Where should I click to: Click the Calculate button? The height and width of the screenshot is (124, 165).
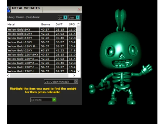pyautogui.click(x=43, y=100)
